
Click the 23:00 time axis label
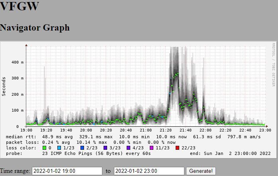(265, 130)
